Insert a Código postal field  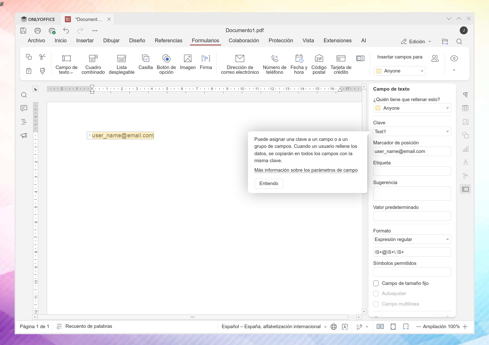(319, 64)
